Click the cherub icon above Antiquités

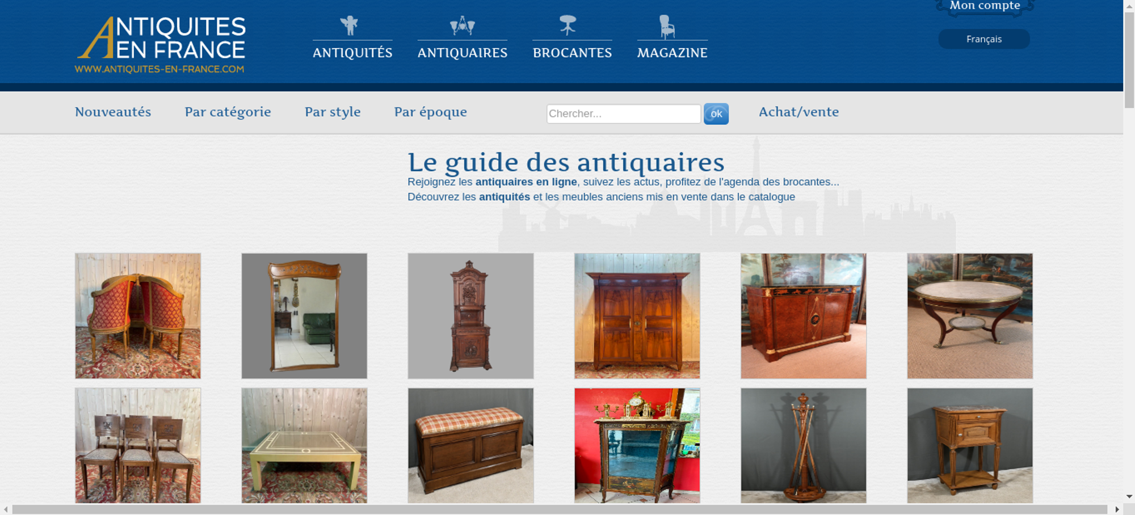coord(349,26)
